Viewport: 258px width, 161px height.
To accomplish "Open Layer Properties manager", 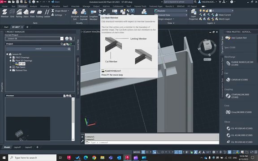I will pos(193,15).
